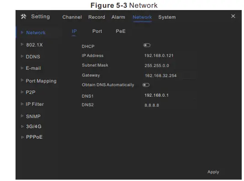
Task: Open E-mail settings in sidebar
Action: click(33, 68)
